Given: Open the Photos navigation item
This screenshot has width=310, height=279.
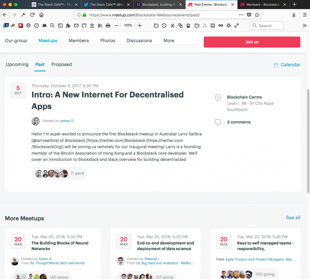Looking at the screenshot, I should [107, 41].
